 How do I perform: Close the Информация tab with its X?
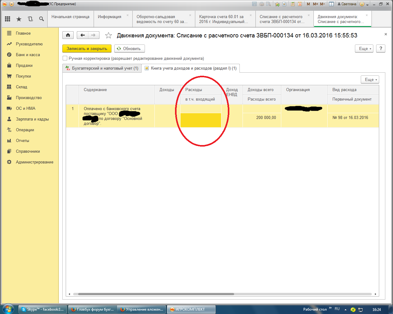(x=128, y=15)
